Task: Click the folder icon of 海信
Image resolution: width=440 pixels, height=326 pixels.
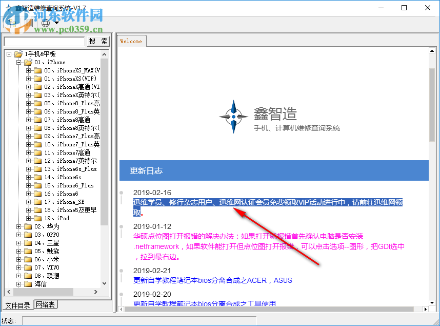Action: coord(28,284)
